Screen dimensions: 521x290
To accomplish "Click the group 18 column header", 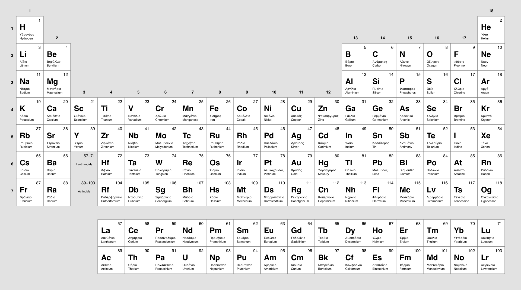I will pyautogui.click(x=491, y=11).
